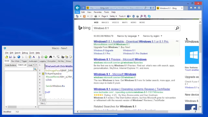Open the Tools dropdown in IE command bar

click(x=122, y=16)
